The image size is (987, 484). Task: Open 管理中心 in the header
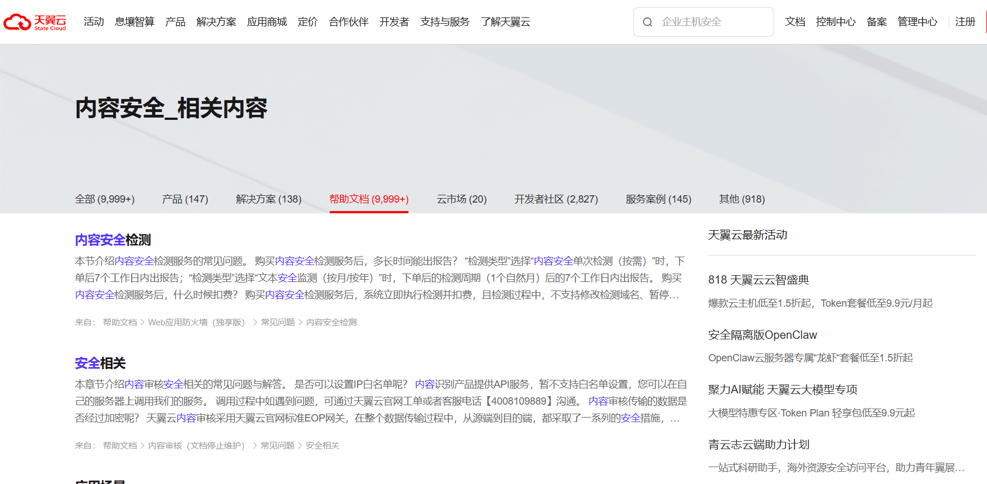click(x=917, y=22)
